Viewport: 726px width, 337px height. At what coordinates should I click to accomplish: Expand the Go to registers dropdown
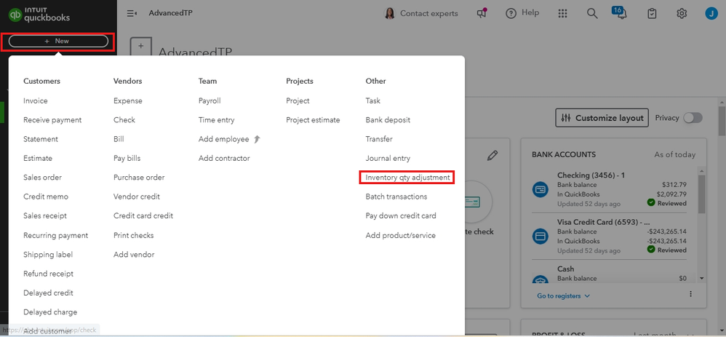[564, 296]
